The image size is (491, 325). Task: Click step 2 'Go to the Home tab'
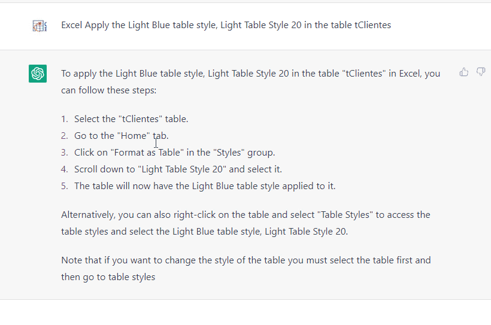point(121,136)
